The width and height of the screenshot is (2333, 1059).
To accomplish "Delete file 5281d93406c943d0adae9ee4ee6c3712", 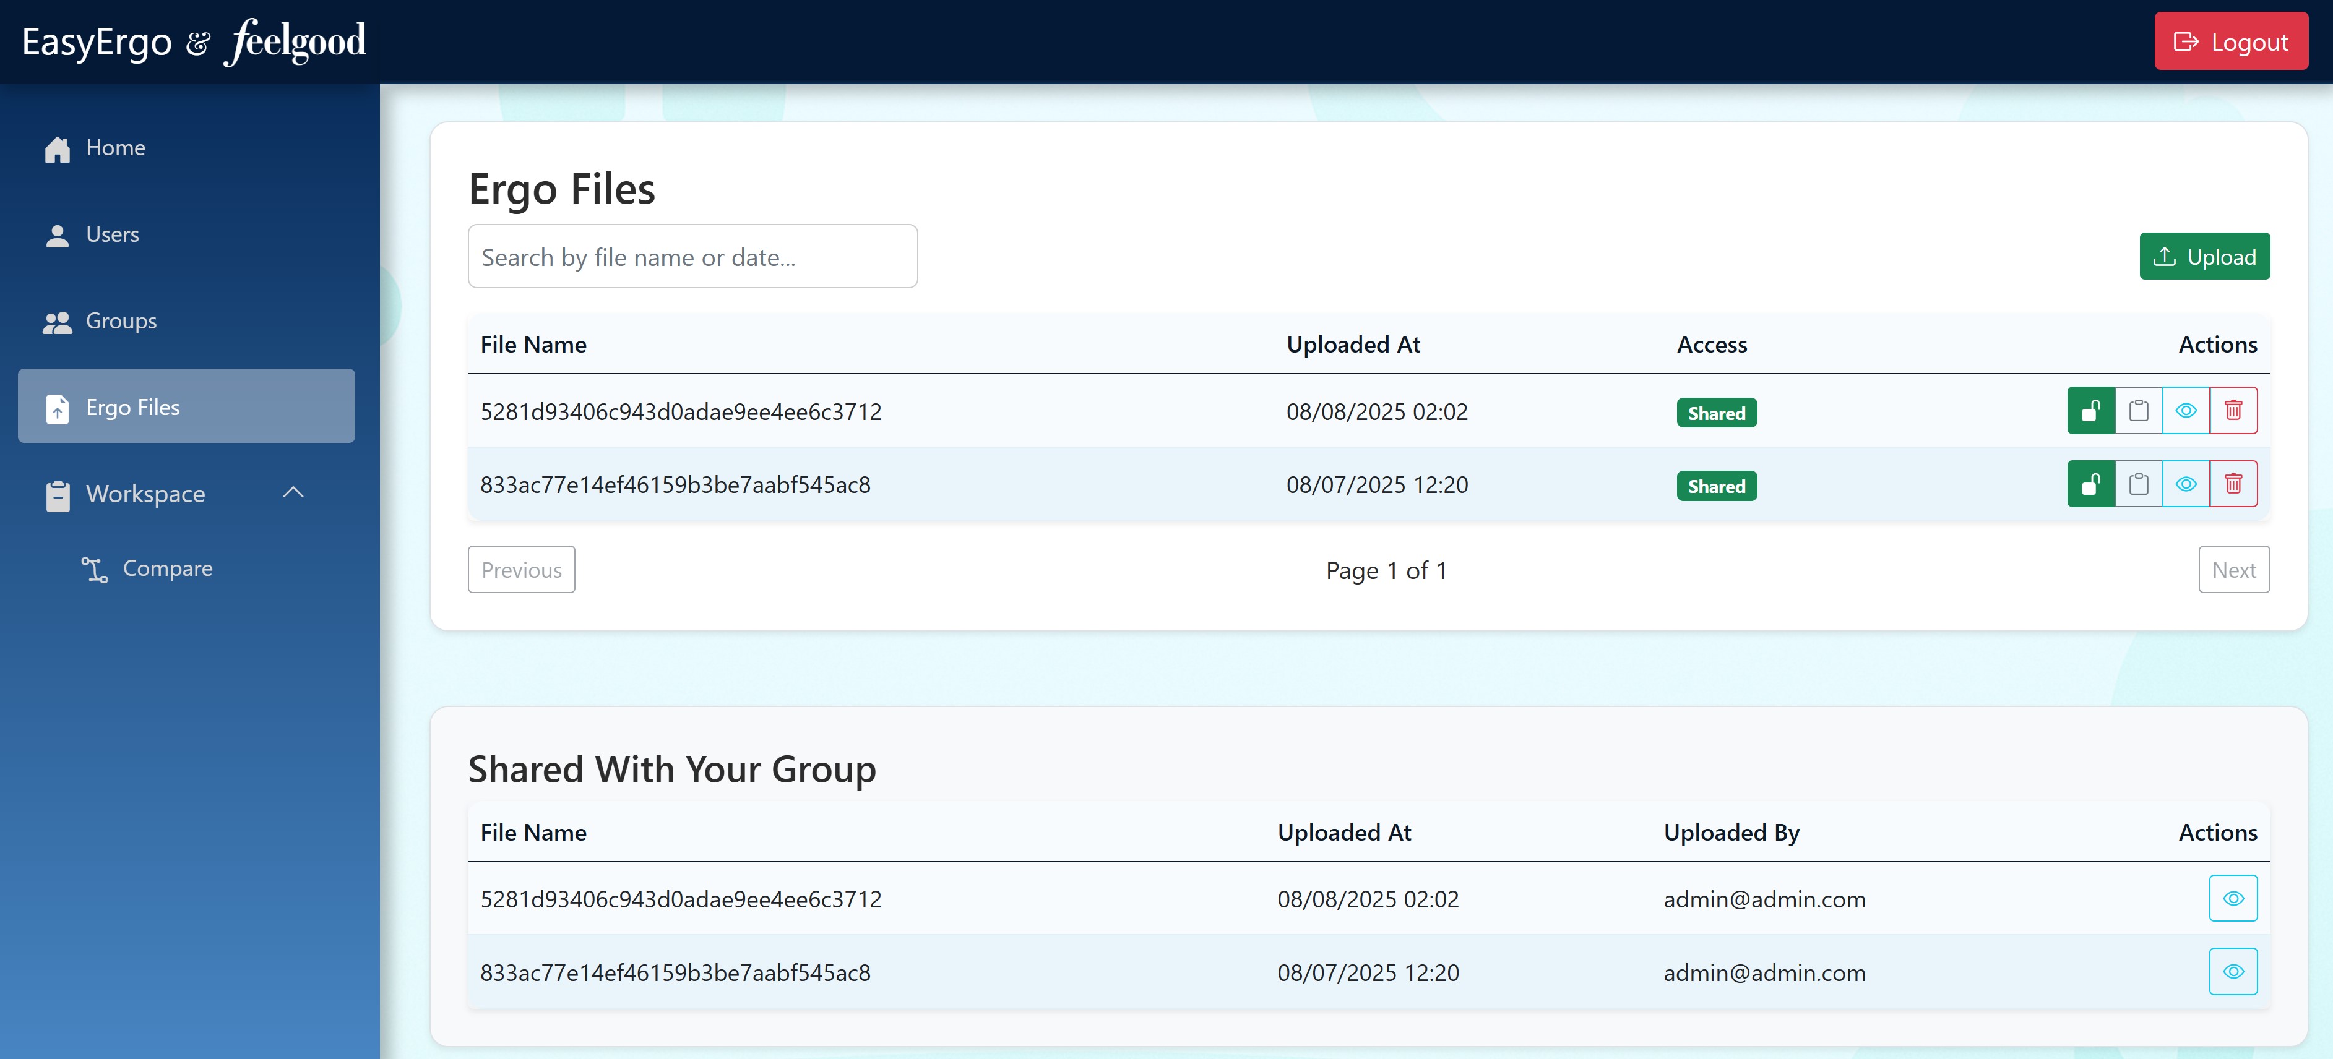I will pos(2233,411).
